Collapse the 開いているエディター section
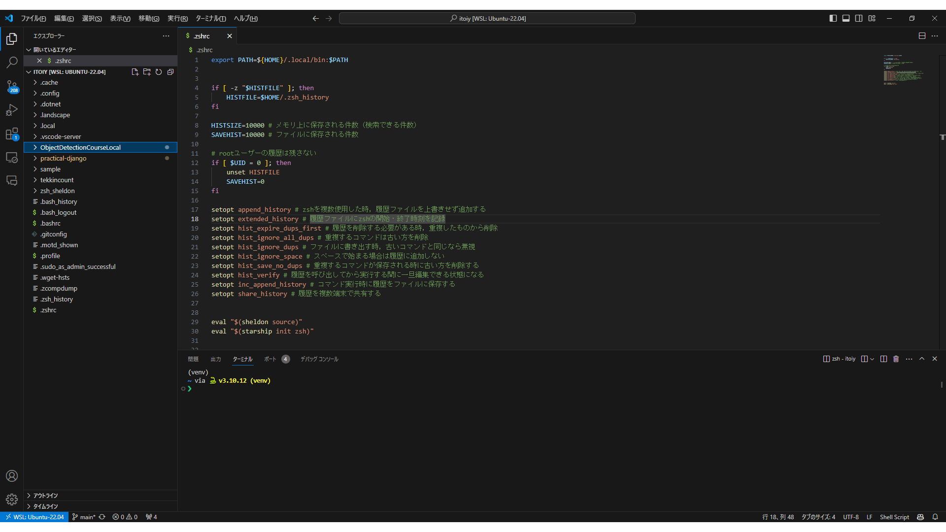 tap(101, 50)
